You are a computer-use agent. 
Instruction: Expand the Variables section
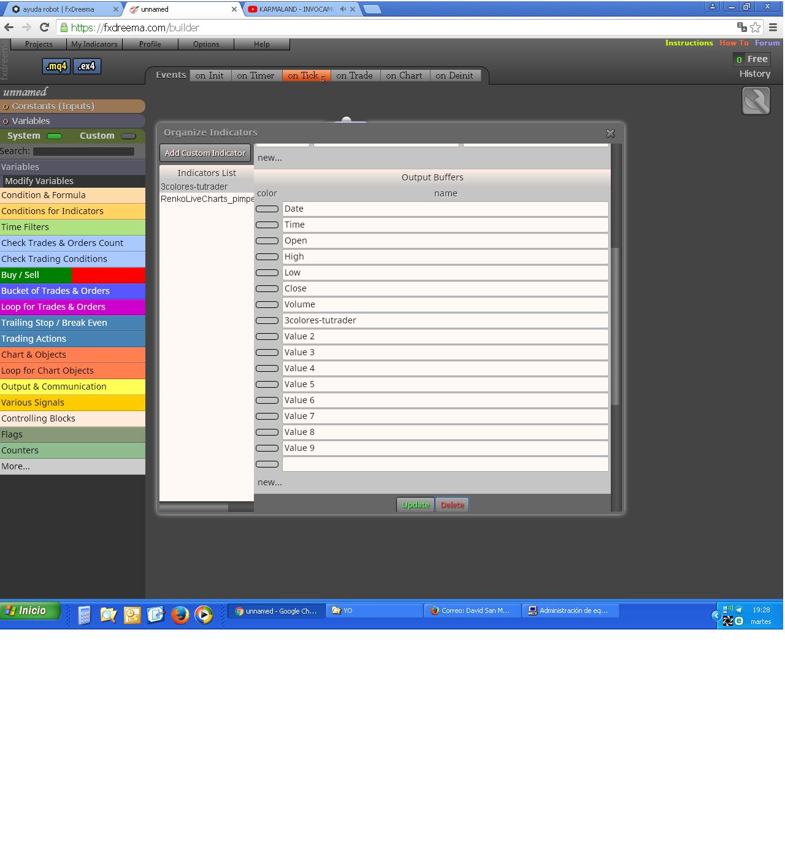[x=72, y=121]
